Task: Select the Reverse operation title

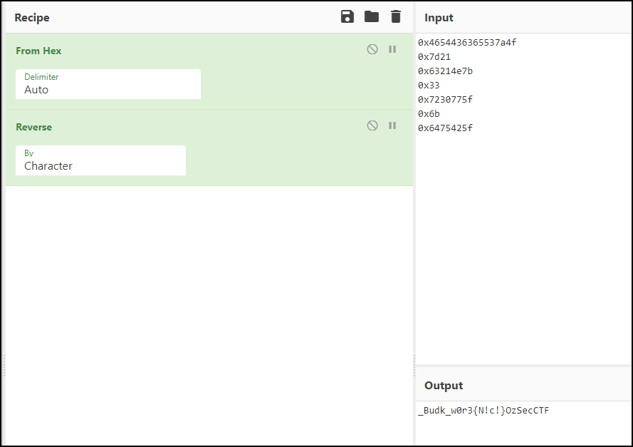Action: click(33, 127)
